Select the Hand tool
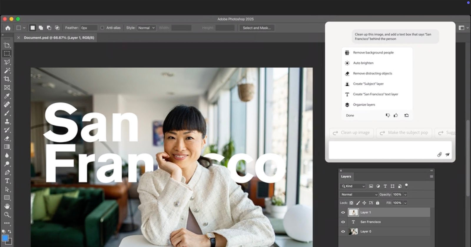The image size is (471, 247). tap(7, 206)
